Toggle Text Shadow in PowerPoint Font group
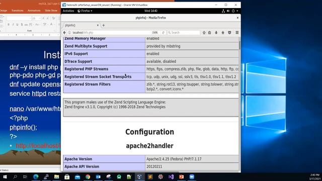 point(22,25)
